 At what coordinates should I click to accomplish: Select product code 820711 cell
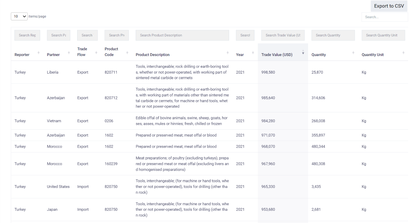point(111,72)
